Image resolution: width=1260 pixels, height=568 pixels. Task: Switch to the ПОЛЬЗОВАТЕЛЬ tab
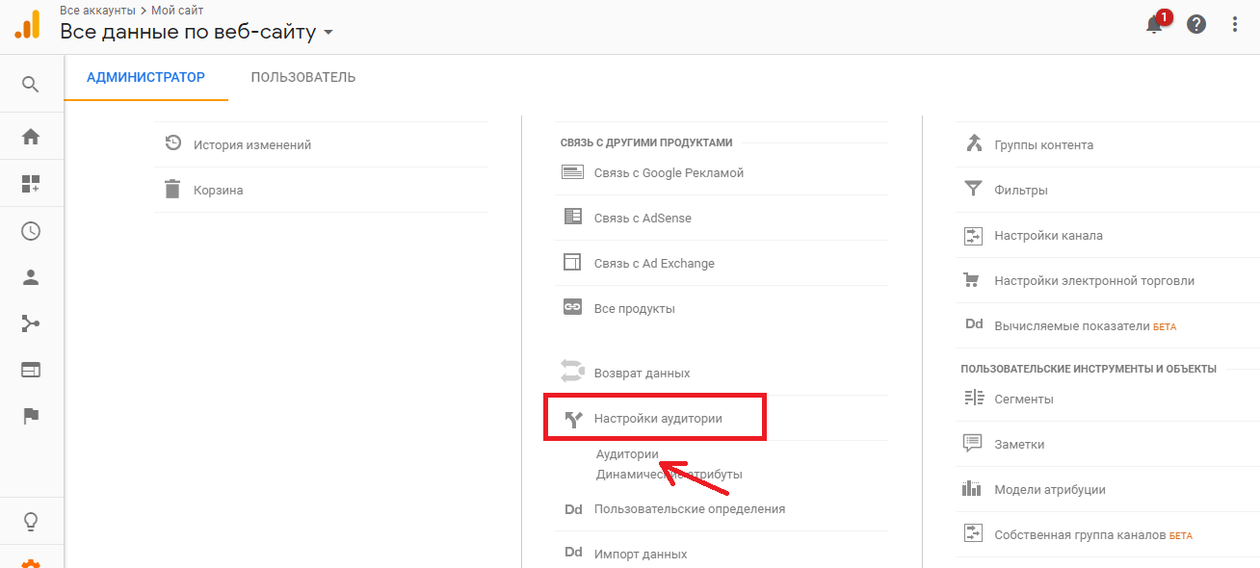(x=302, y=75)
